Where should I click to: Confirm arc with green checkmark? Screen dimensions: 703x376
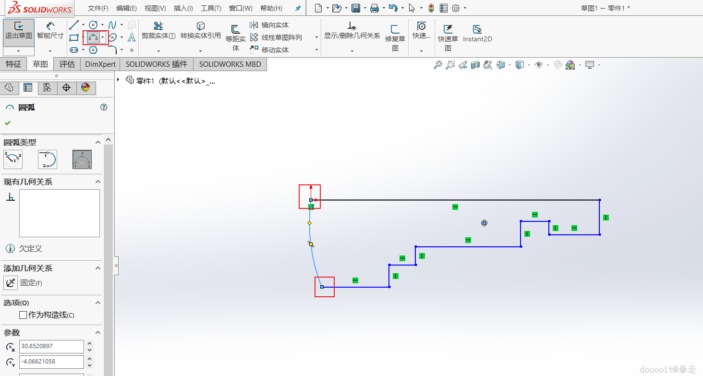[8, 123]
